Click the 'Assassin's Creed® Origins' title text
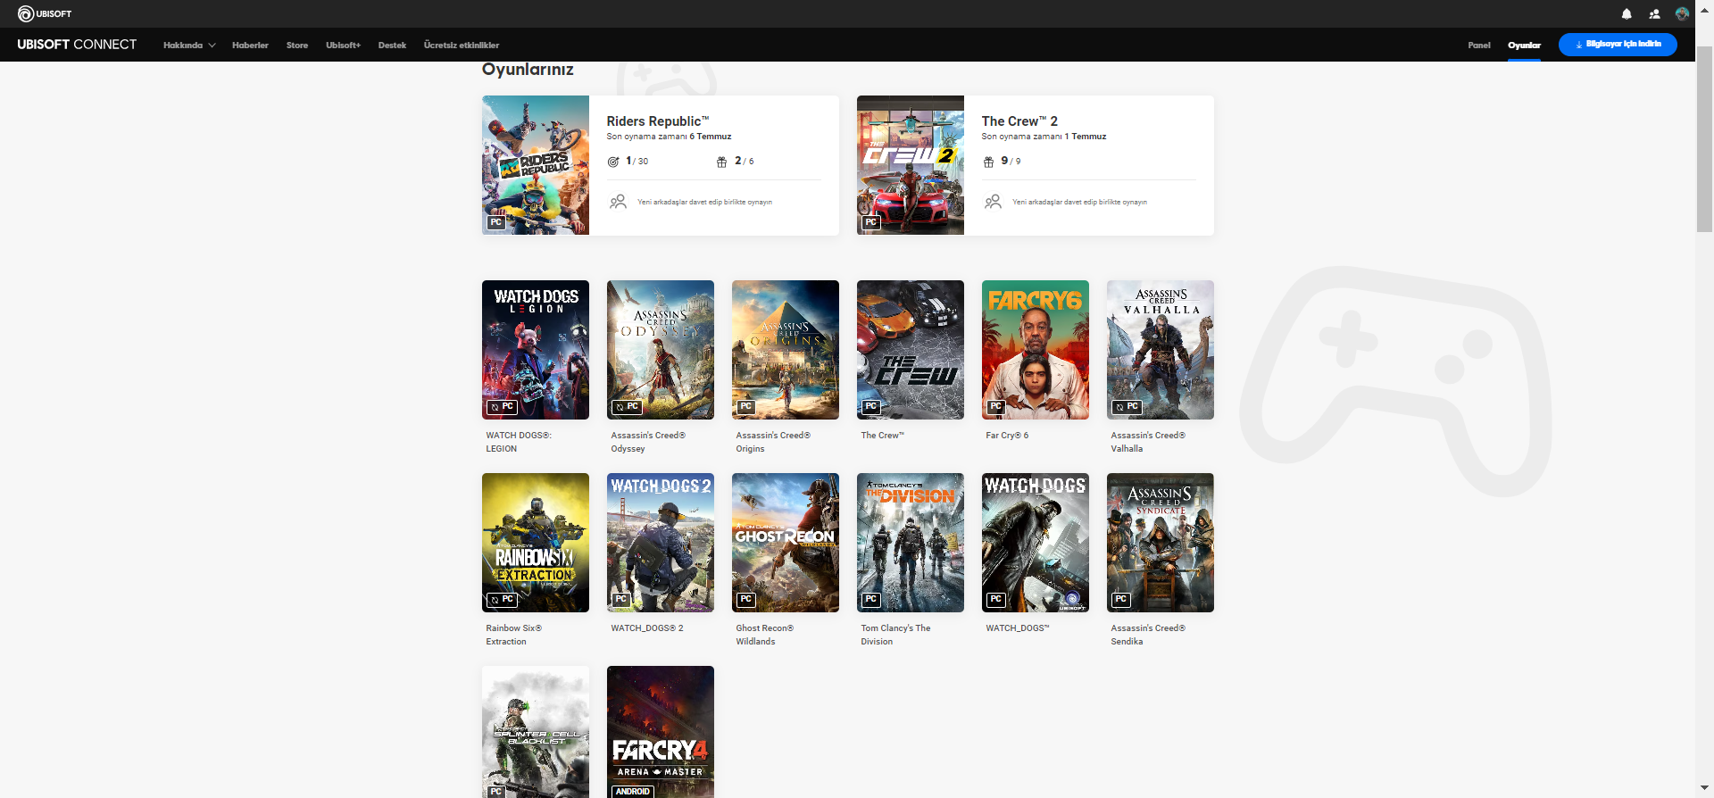The height and width of the screenshot is (798, 1714). pos(773,442)
